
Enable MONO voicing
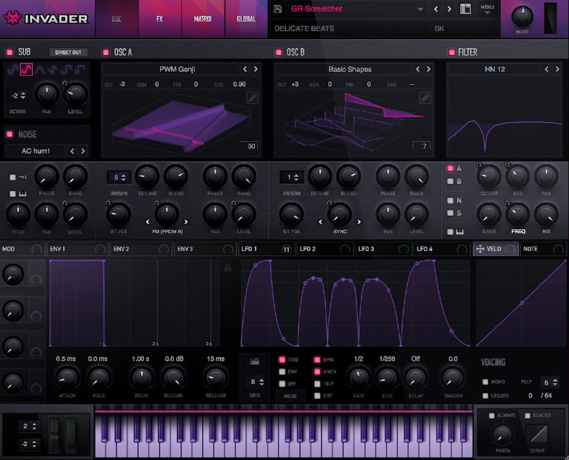(485, 382)
